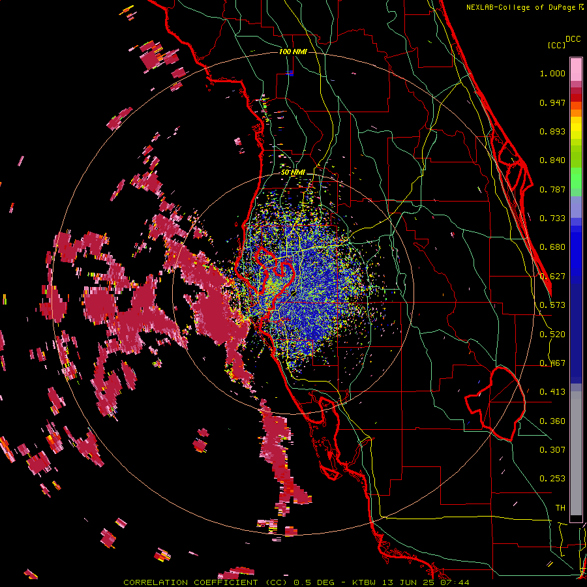Click the 0.413 scale value
The image size is (587, 587).
(552, 392)
